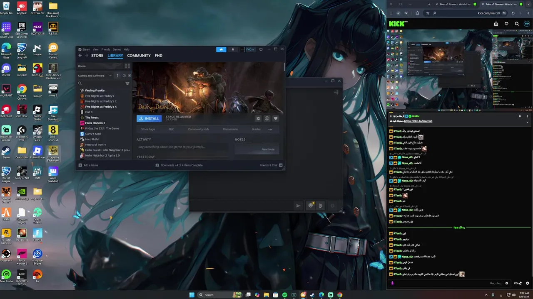The width and height of the screenshot is (533, 299).
Task: Open the COMMUNITY tab in Steam
Action: [139, 56]
